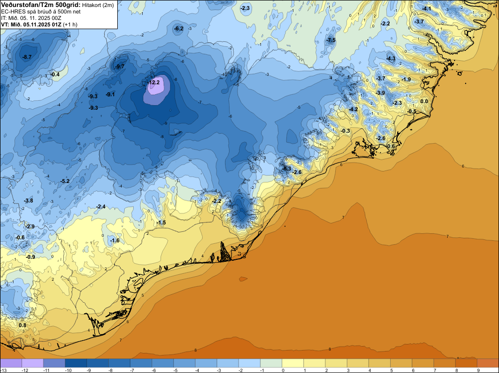The width and height of the screenshot is (499, 373).
Task: Click the -0.3 temperature label
Action: [345, 131]
